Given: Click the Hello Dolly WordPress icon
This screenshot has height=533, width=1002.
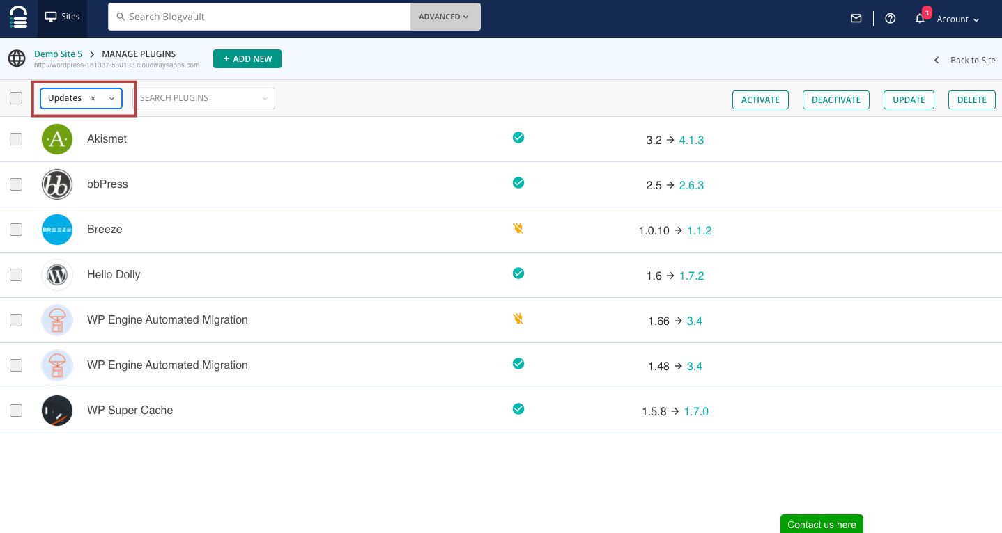Looking at the screenshot, I should pos(57,275).
